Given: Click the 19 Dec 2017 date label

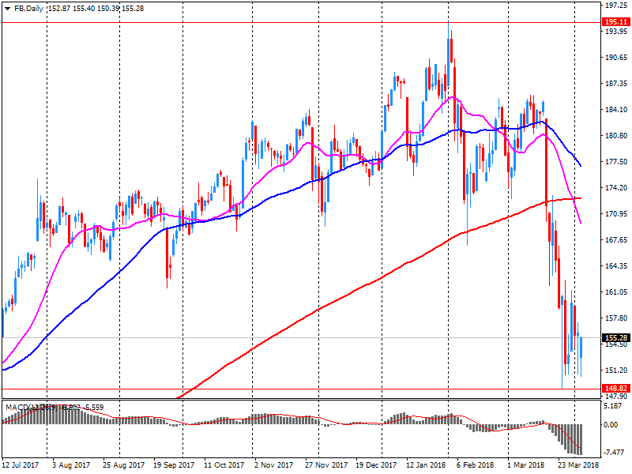Looking at the screenshot, I should [x=376, y=465].
